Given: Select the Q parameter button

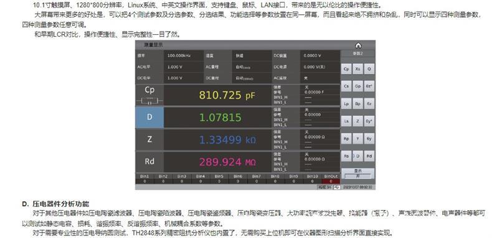Looking at the screenshot, I should click(369, 69).
